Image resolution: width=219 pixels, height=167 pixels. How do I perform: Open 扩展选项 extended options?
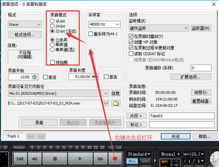(191, 77)
